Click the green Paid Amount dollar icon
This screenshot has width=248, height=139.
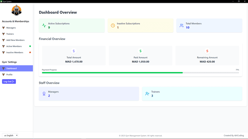click(140, 51)
